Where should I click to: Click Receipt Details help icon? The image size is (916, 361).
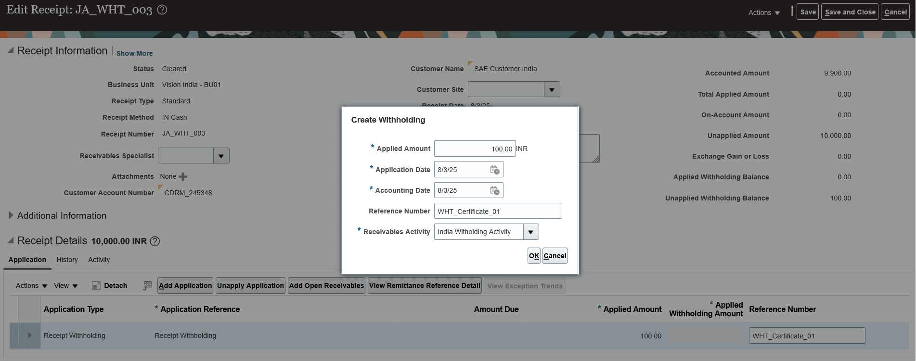(155, 241)
